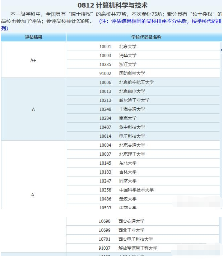
Task: Select row 10358 中国科学技术大学
Action: (x=143, y=190)
